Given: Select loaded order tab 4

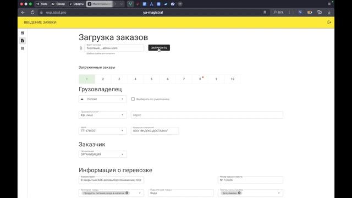Looking at the screenshot, I should click(135, 79).
